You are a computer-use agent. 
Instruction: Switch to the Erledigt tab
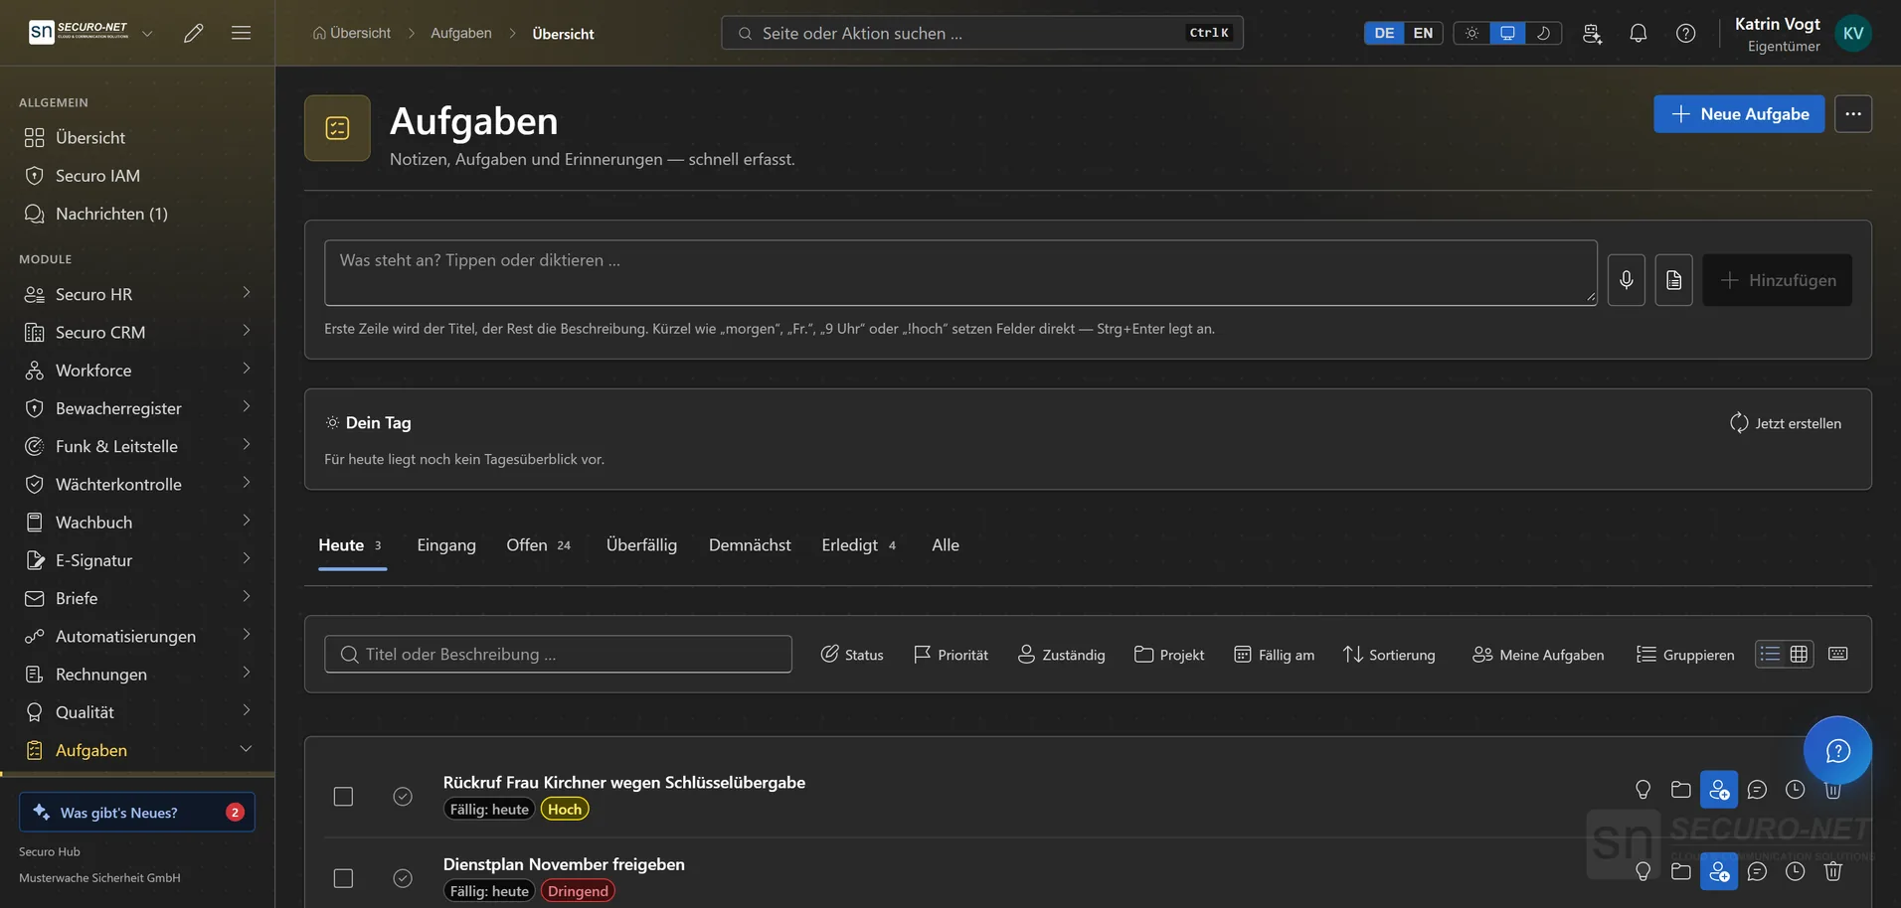tap(859, 545)
